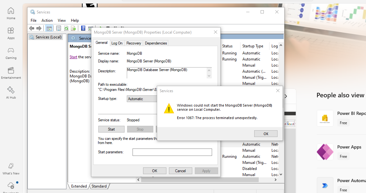The height and width of the screenshot is (193, 366).
Task: Switch to the Log On tab
Action: coord(117,43)
